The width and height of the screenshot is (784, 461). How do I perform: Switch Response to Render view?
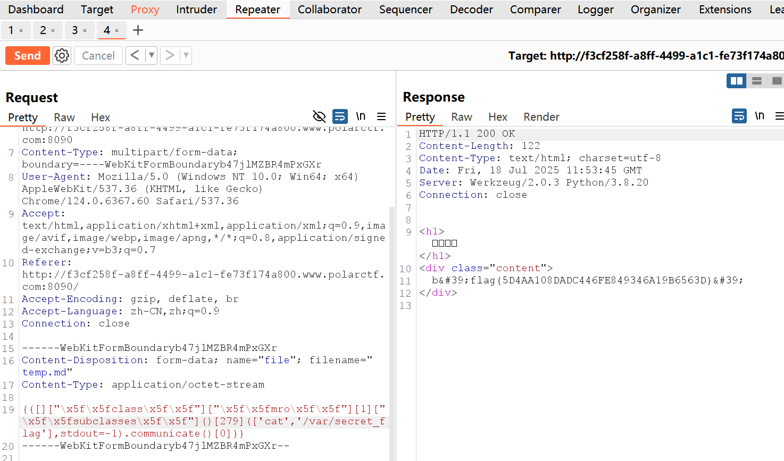[541, 117]
